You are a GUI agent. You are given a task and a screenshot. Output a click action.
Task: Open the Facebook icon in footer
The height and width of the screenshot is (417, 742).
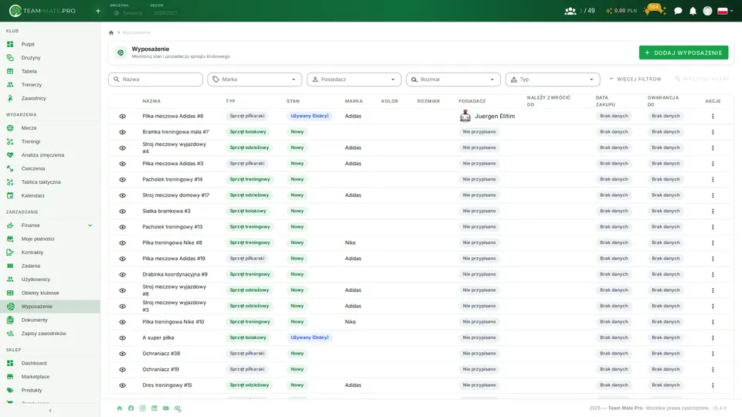pos(131,408)
